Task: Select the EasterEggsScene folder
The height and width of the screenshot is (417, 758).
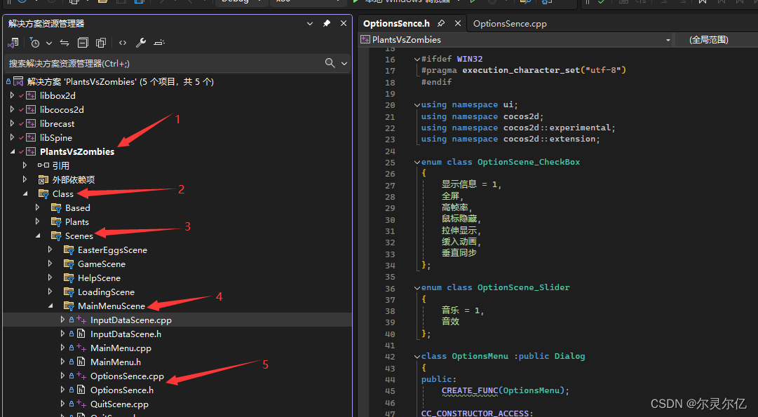Action: [112, 249]
